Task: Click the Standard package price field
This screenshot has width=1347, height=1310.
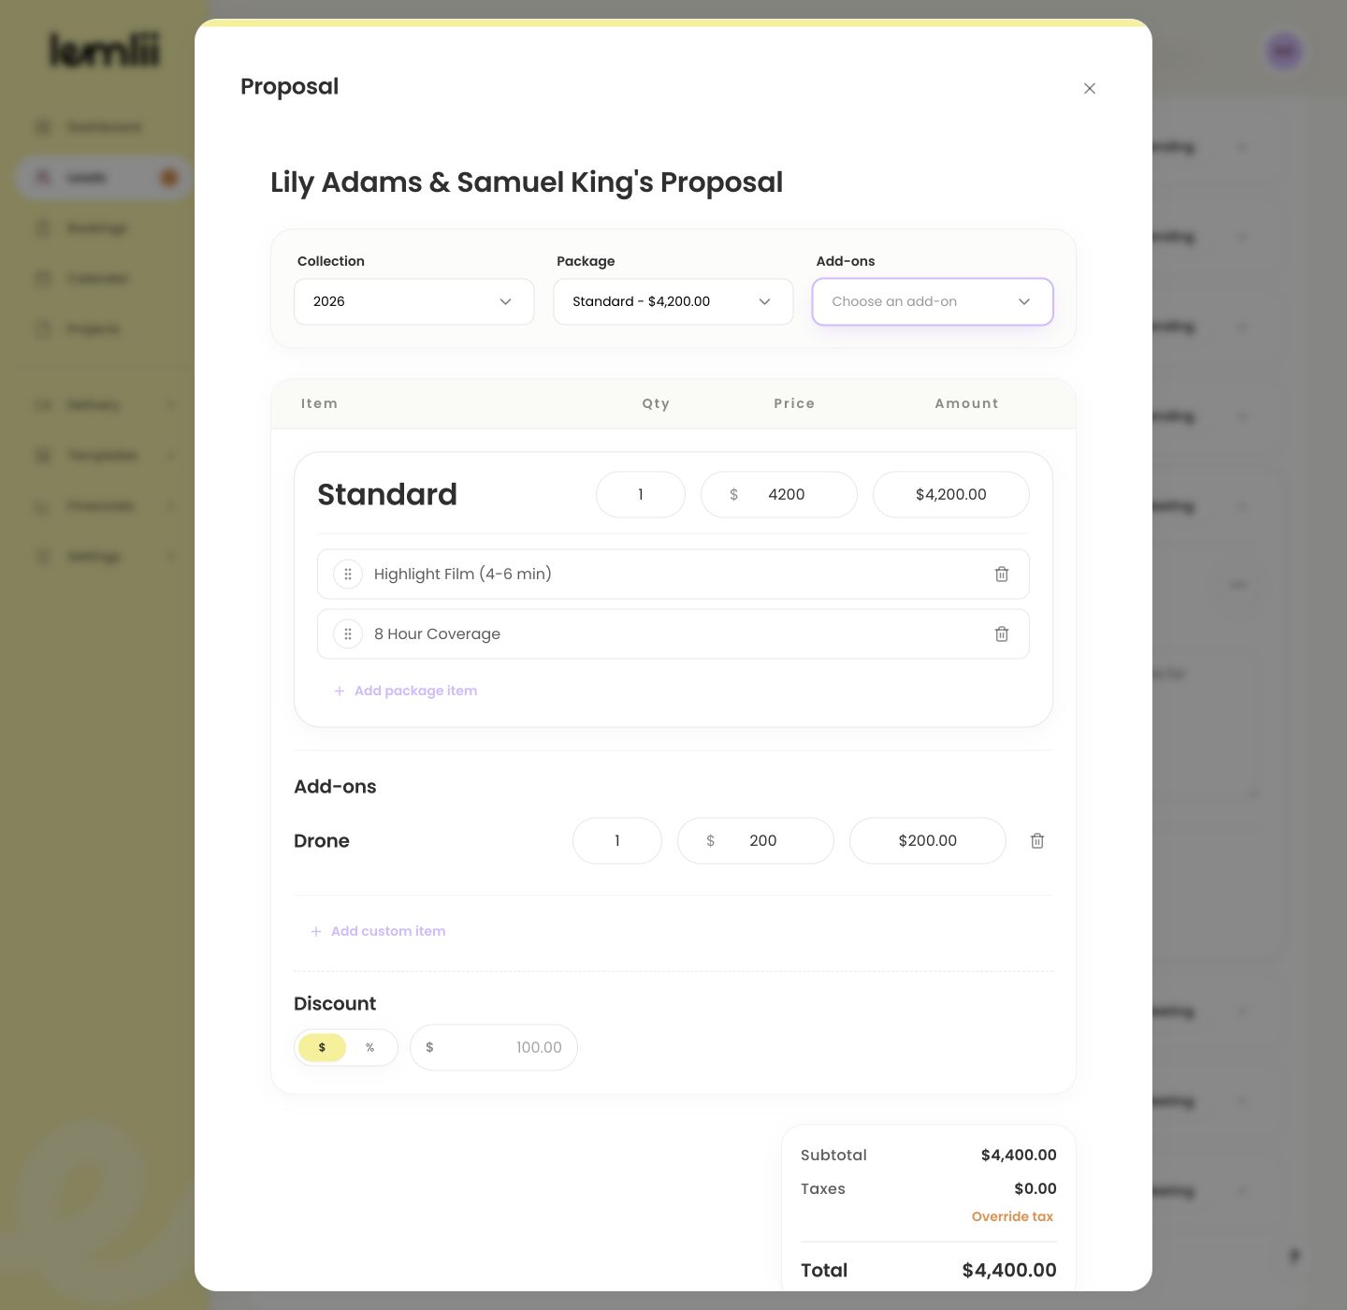Action: point(779,494)
